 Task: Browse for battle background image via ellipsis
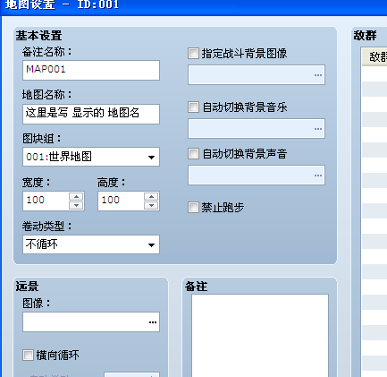(318, 75)
